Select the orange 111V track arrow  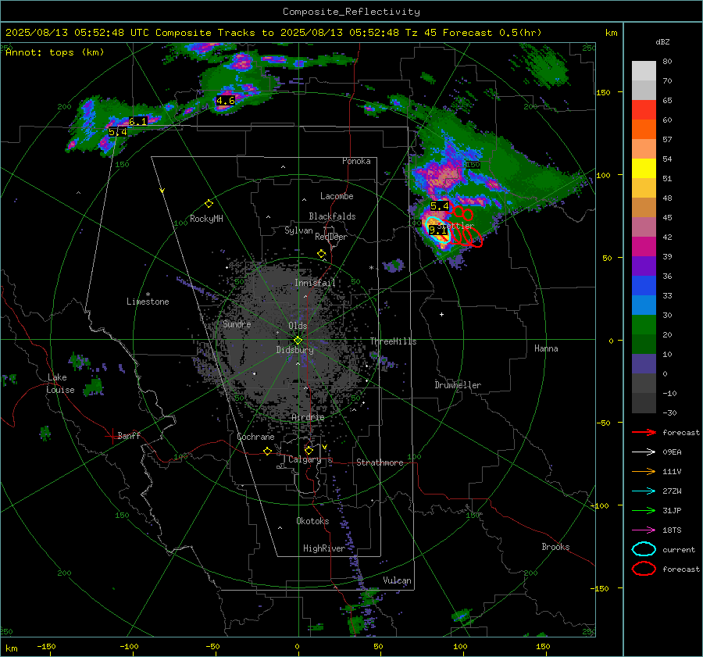pyautogui.click(x=644, y=471)
